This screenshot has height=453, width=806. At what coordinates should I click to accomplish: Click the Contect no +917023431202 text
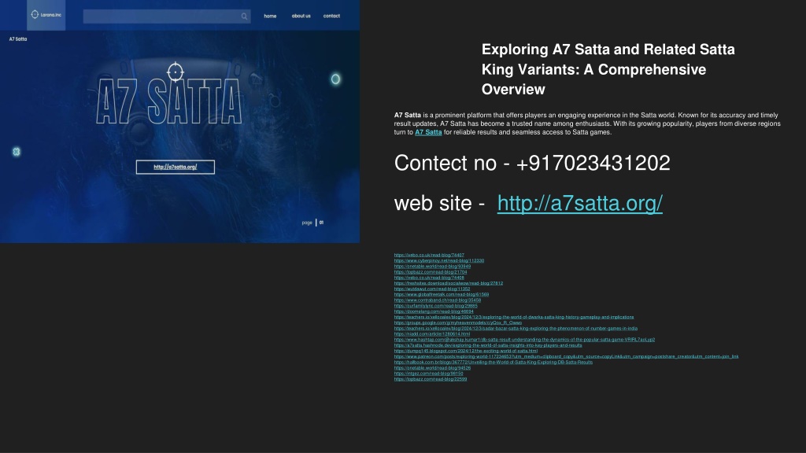pos(532,164)
